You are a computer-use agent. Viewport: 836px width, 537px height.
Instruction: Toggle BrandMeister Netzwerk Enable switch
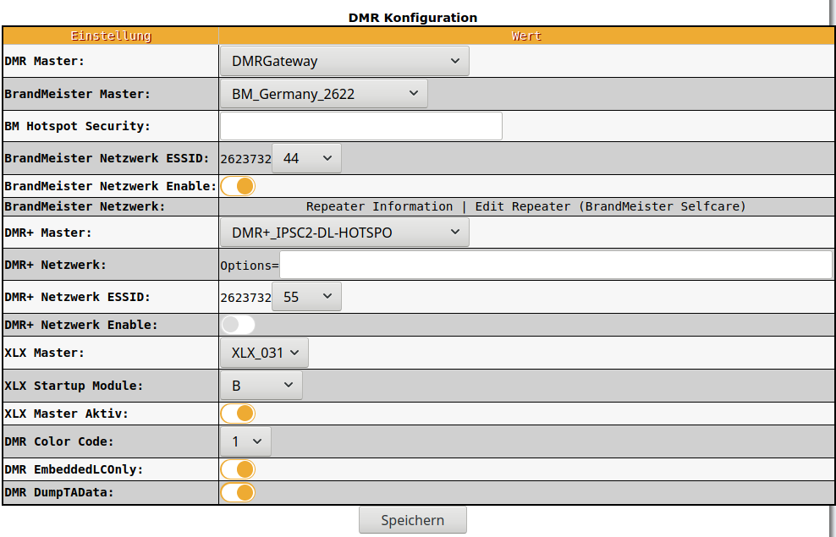[238, 186]
